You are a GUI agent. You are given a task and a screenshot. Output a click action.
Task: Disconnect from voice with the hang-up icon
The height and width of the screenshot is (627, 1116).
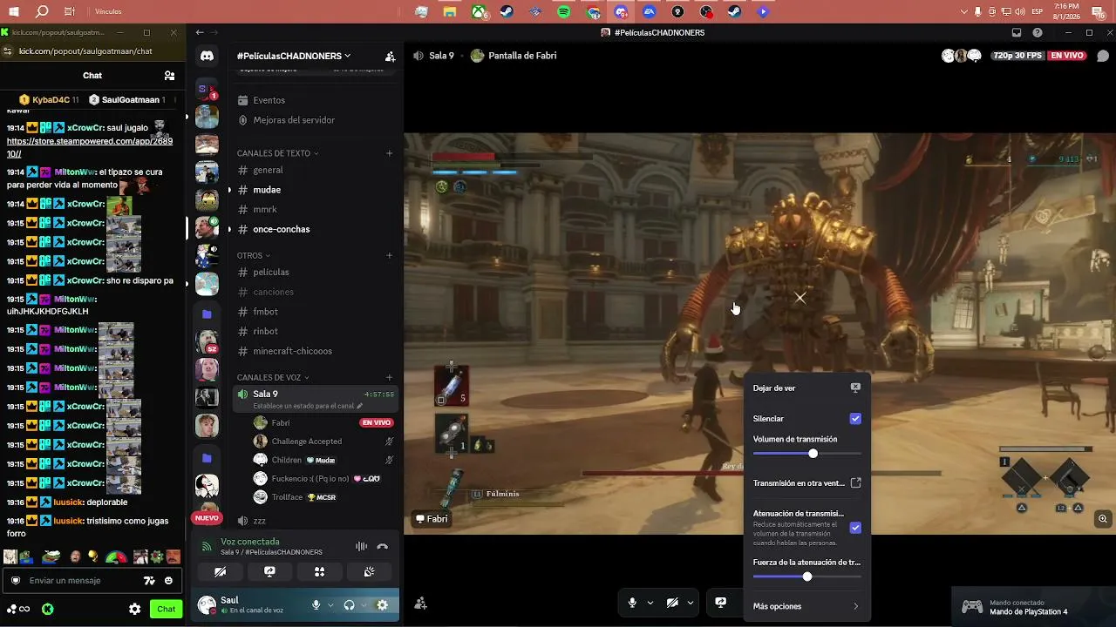[x=382, y=547]
